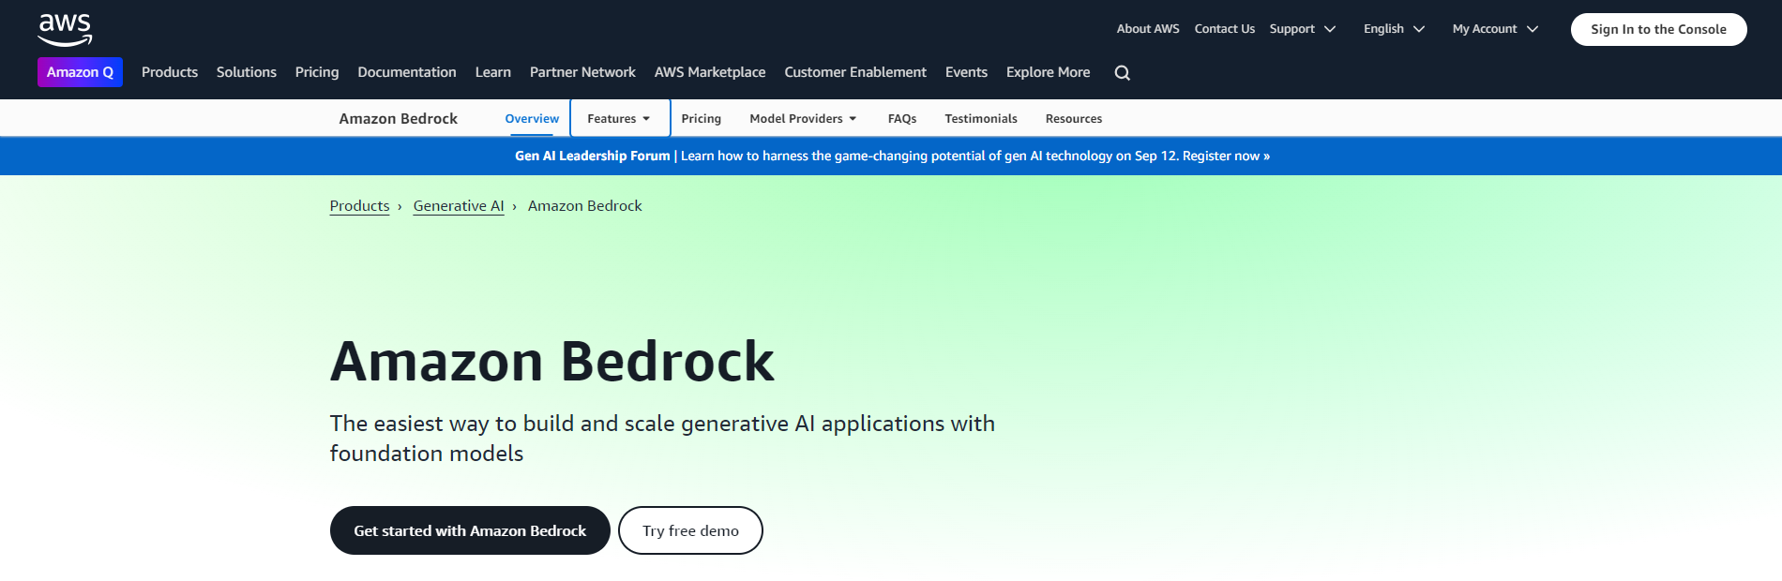
Task: Click the Amazon Bedrock sub-navigation title
Action: coord(399,119)
